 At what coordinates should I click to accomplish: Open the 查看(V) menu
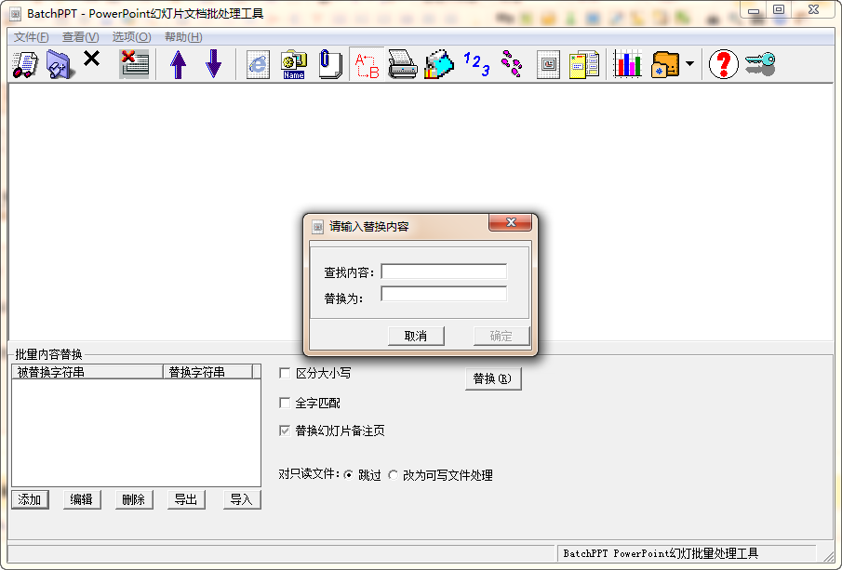click(x=81, y=37)
